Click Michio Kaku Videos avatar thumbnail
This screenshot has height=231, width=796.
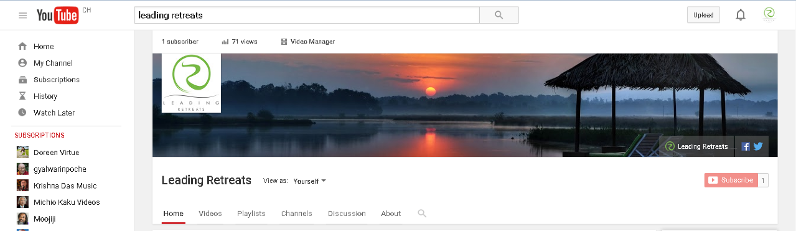22,202
